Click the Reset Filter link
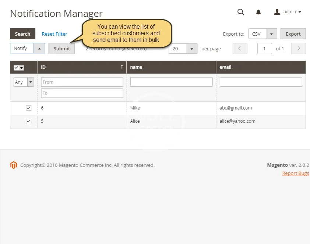 pyautogui.click(x=54, y=34)
